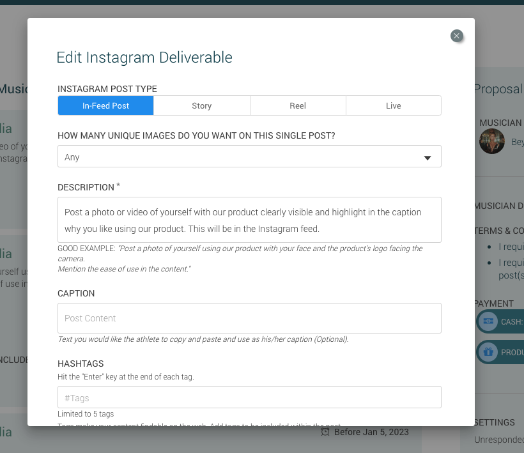
Task: Pick the Live post type
Action: point(394,105)
